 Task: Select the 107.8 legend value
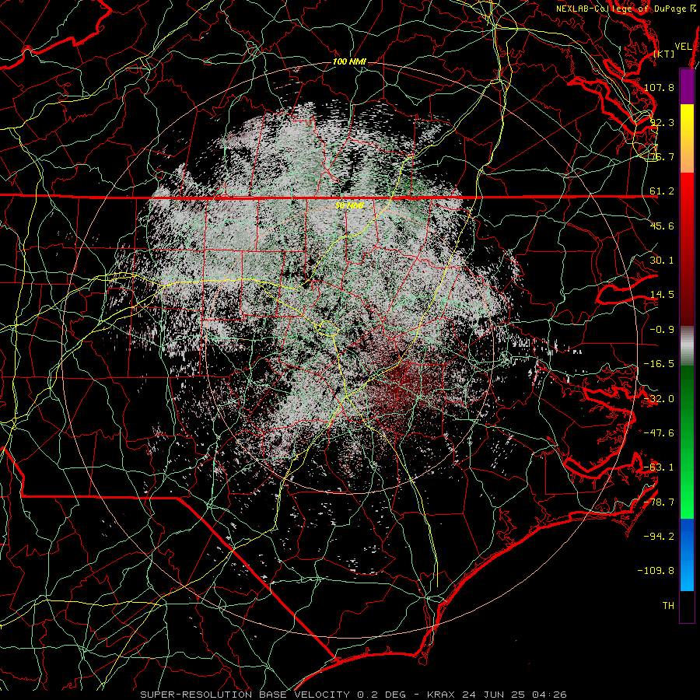(659, 87)
